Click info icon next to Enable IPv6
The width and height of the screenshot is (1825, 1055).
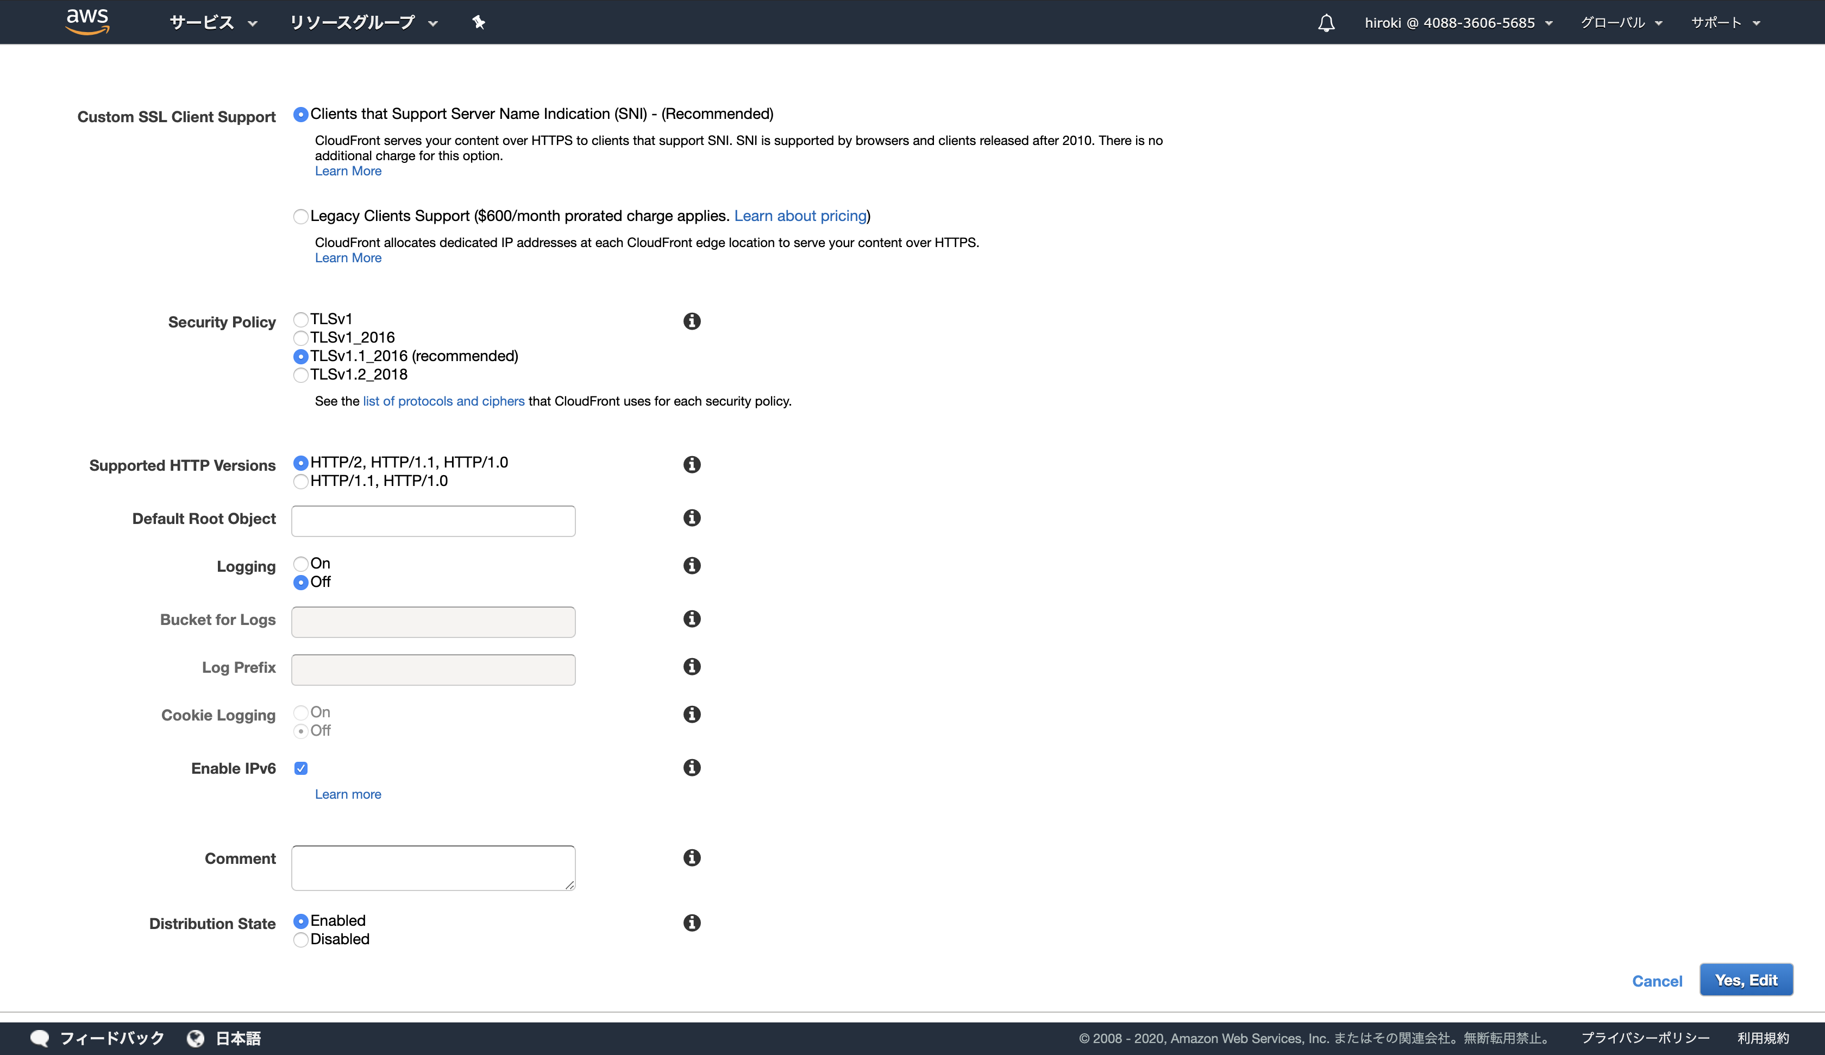tap(692, 768)
